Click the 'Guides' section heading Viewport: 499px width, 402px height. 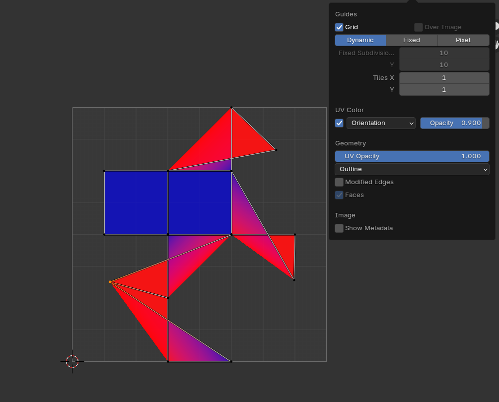pos(346,14)
